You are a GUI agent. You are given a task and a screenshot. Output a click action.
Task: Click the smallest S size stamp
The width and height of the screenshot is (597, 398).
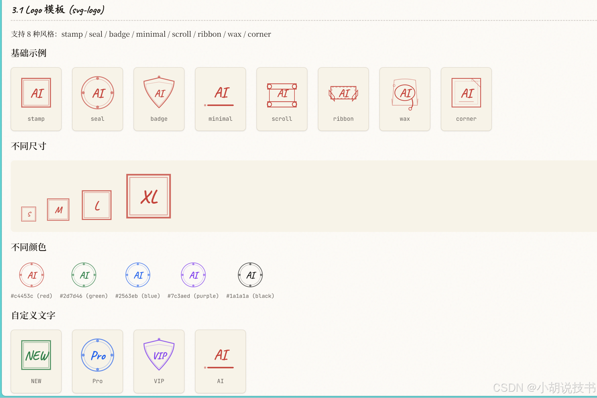click(29, 214)
